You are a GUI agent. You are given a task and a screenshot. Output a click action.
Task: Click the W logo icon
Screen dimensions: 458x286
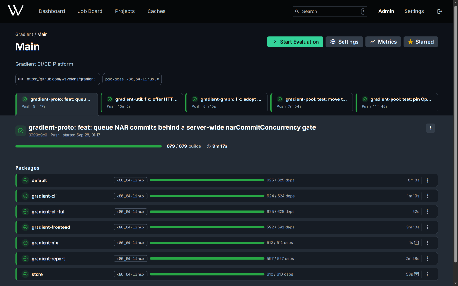(16, 10)
